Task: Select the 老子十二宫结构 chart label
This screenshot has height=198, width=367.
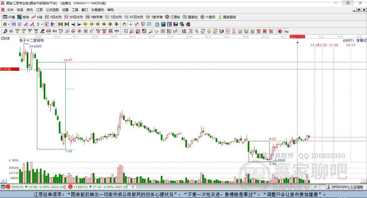Action: [x=32, y=40]
